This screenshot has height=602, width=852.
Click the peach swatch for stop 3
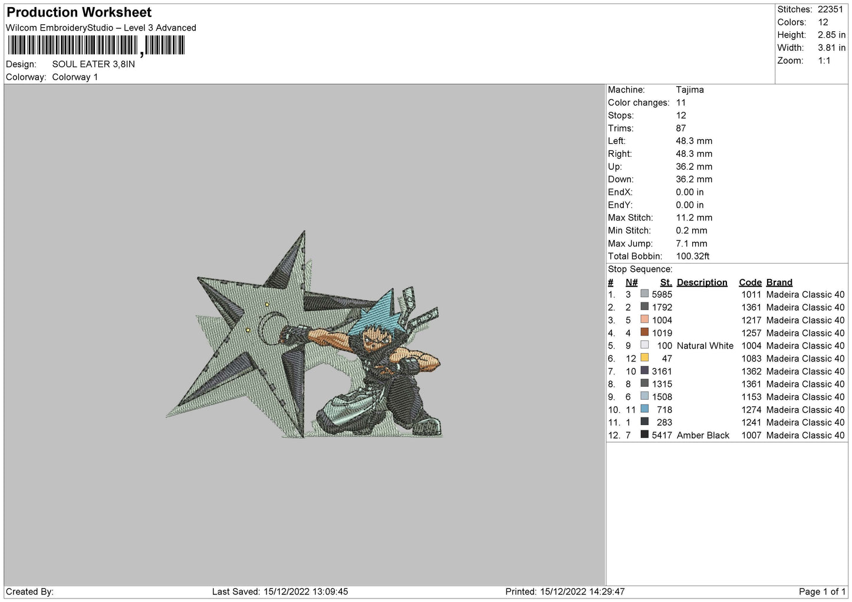click(644, 320)
